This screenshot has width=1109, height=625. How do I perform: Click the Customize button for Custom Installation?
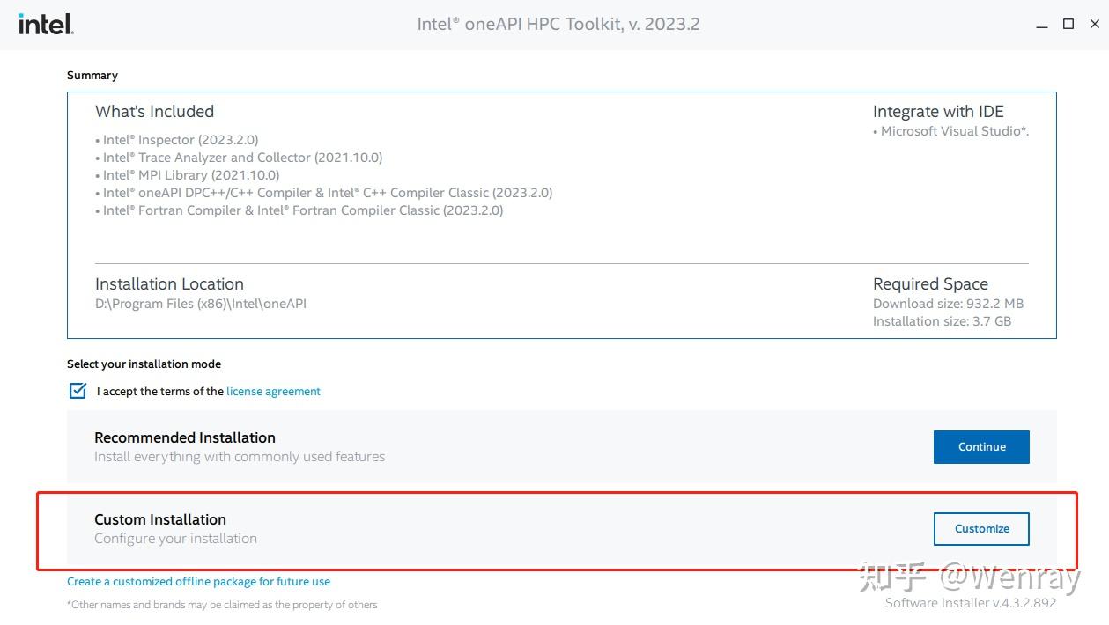[981, 528]
